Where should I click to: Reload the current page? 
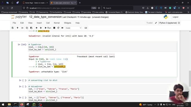[12, 8]
